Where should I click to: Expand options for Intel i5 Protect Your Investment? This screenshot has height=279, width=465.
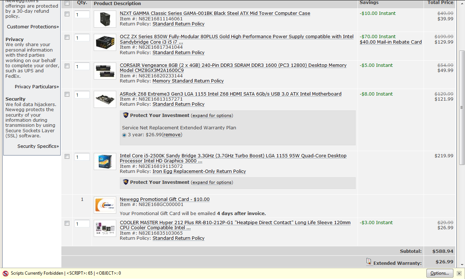tap(212, 182)
